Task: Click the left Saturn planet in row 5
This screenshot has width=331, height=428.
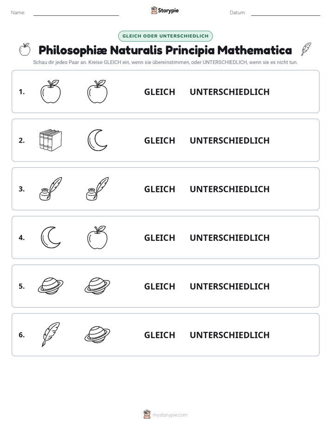Action: point(51,286)
